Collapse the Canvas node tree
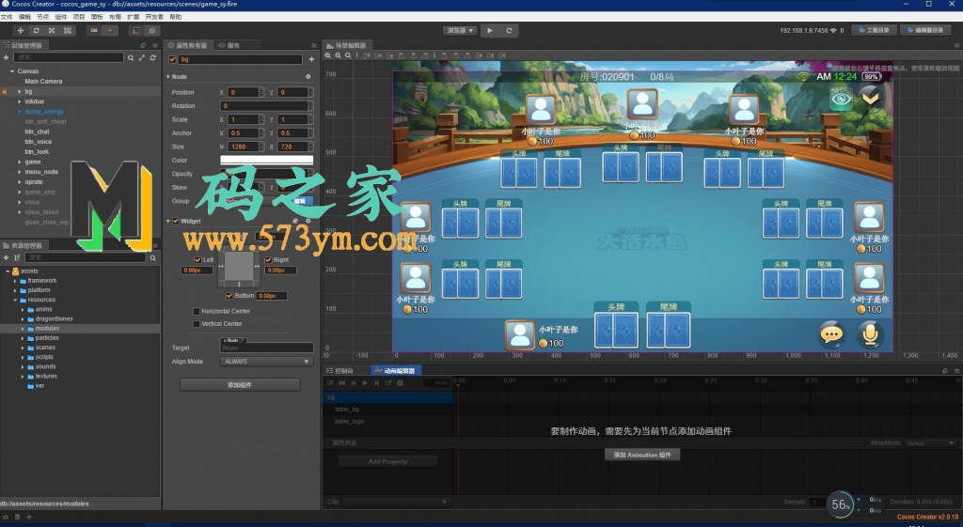The image size is (963, 527). (x=11, y=71)
